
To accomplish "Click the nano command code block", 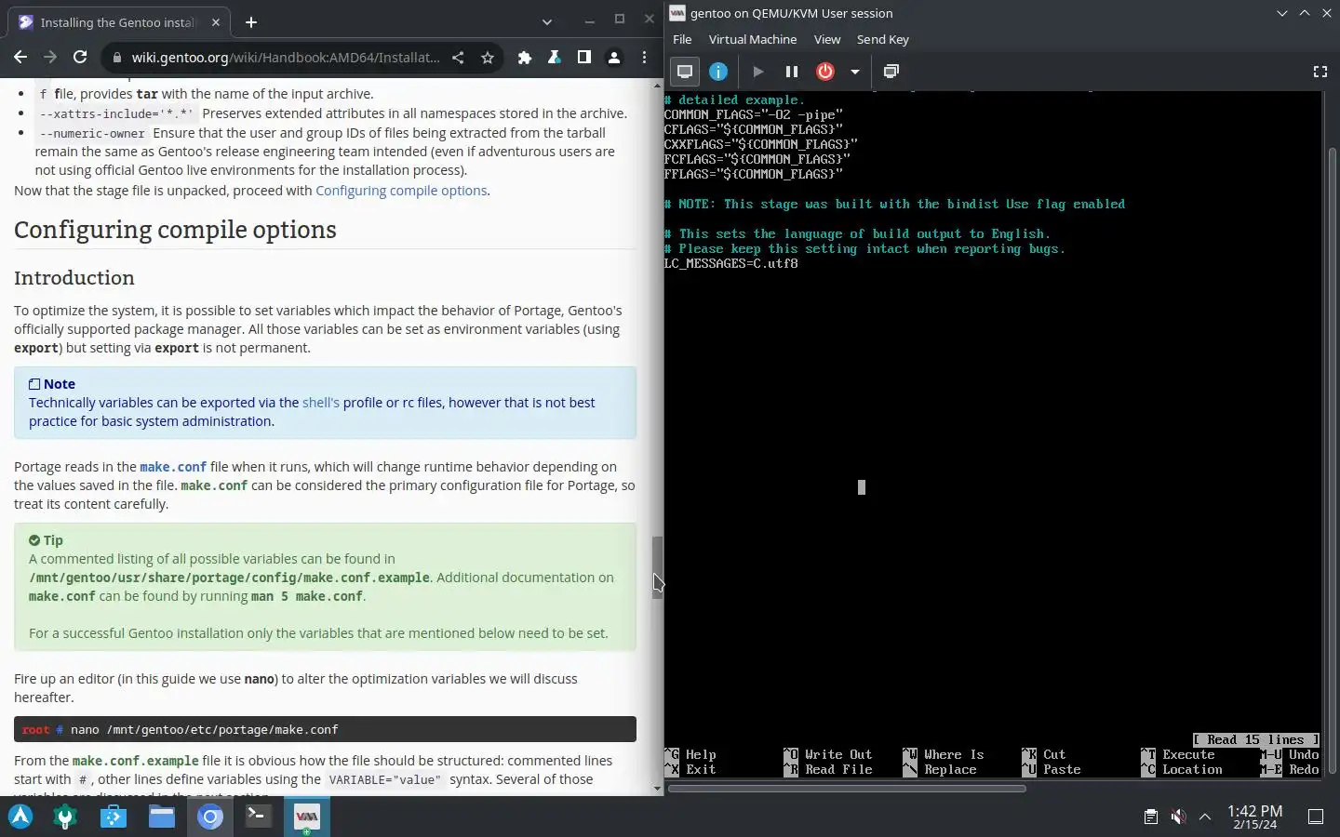I will (325, 729).
